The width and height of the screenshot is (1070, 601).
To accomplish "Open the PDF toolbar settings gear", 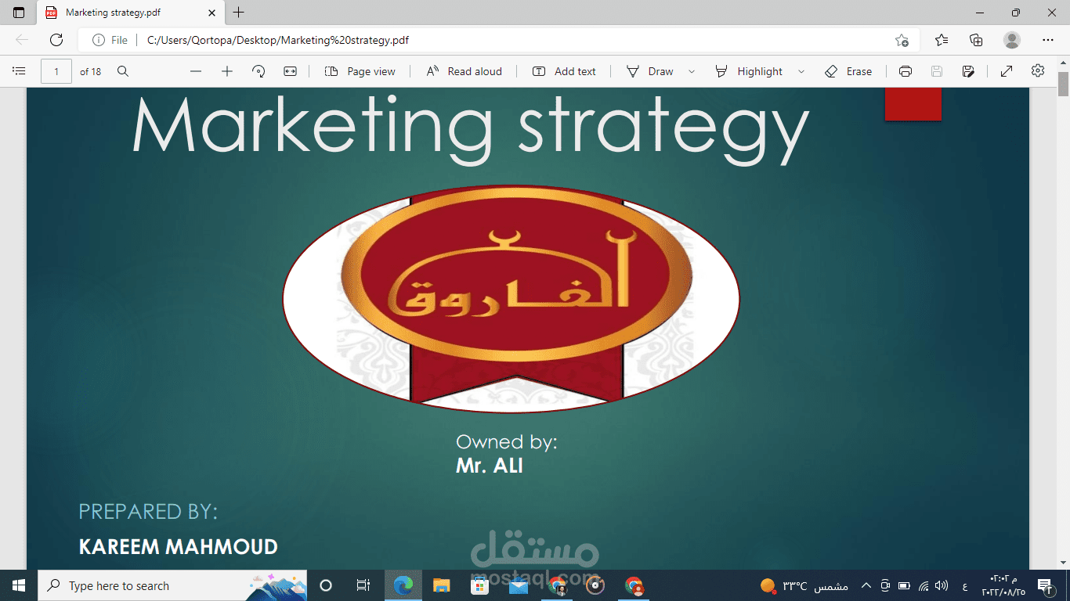I will tap(1038, 71).
